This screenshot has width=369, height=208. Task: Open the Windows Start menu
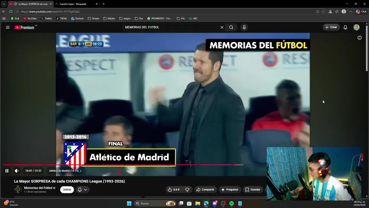(129, 203)
